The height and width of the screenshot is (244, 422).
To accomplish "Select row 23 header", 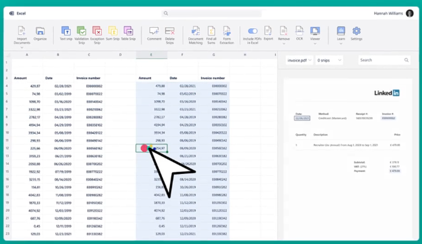I will pyautogui.click(x=7, y=234).
